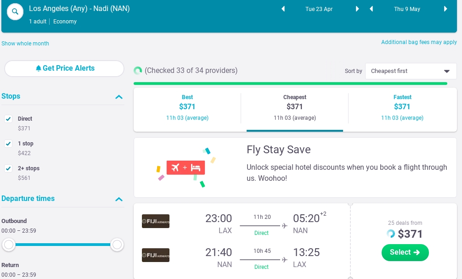Collapse the Departure times section

[119, 199]
